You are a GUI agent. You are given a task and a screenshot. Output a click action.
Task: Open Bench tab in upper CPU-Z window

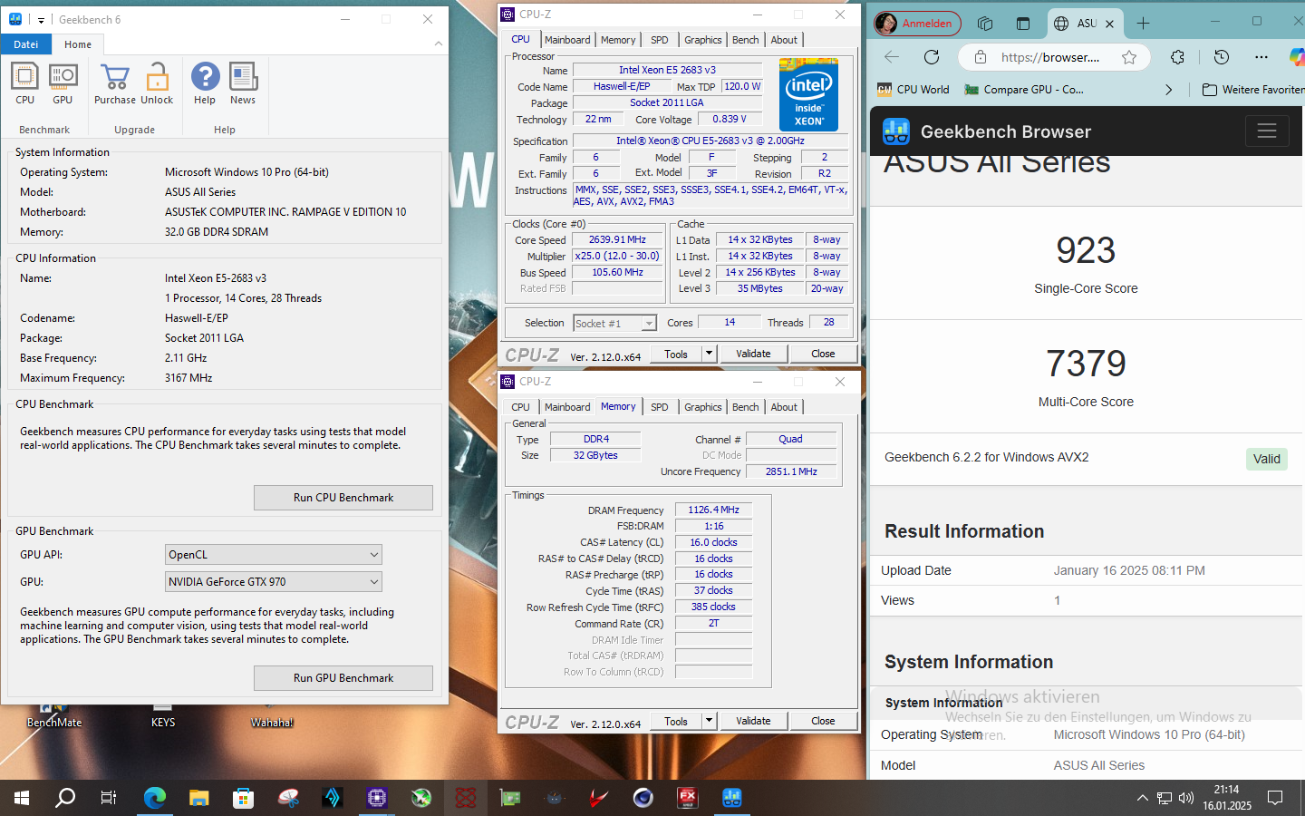(746, 40)
